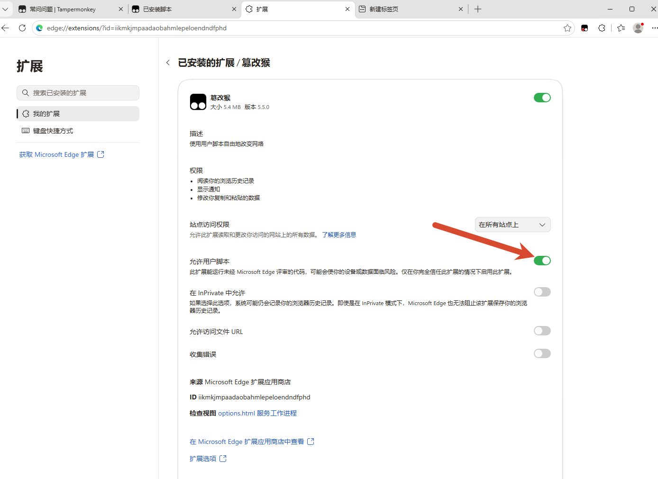This screenshot has width=658, height=479.
Task: Enable the 在 InPrivate 中允许 toggle
Action: tap(542, 292)
